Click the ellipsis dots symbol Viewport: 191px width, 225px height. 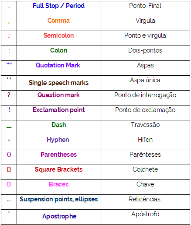coord(9,201)
